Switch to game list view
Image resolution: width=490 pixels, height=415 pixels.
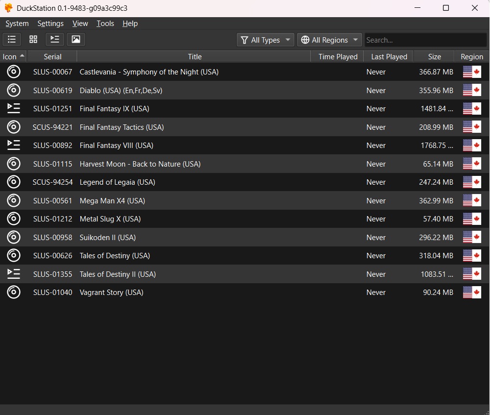click(12, 39)
